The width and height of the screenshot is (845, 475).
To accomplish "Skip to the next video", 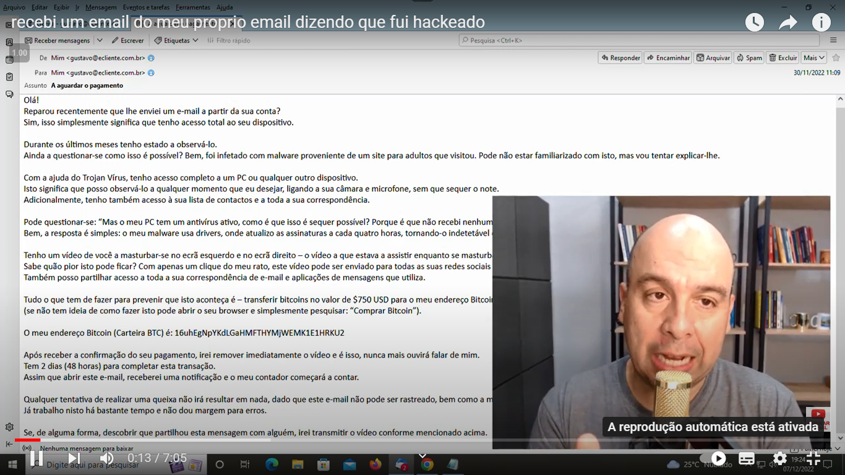I will tap(74, 458).
